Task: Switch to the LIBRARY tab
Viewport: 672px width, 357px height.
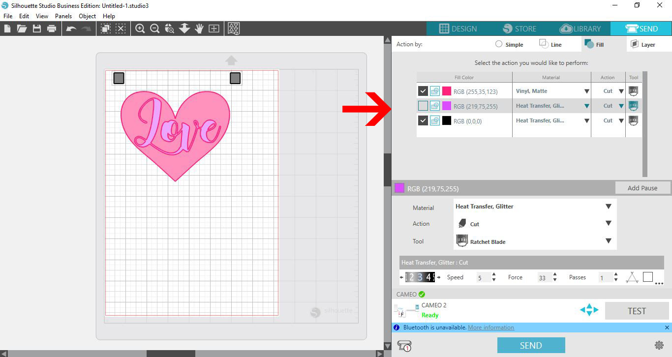Action: [580, 29]
